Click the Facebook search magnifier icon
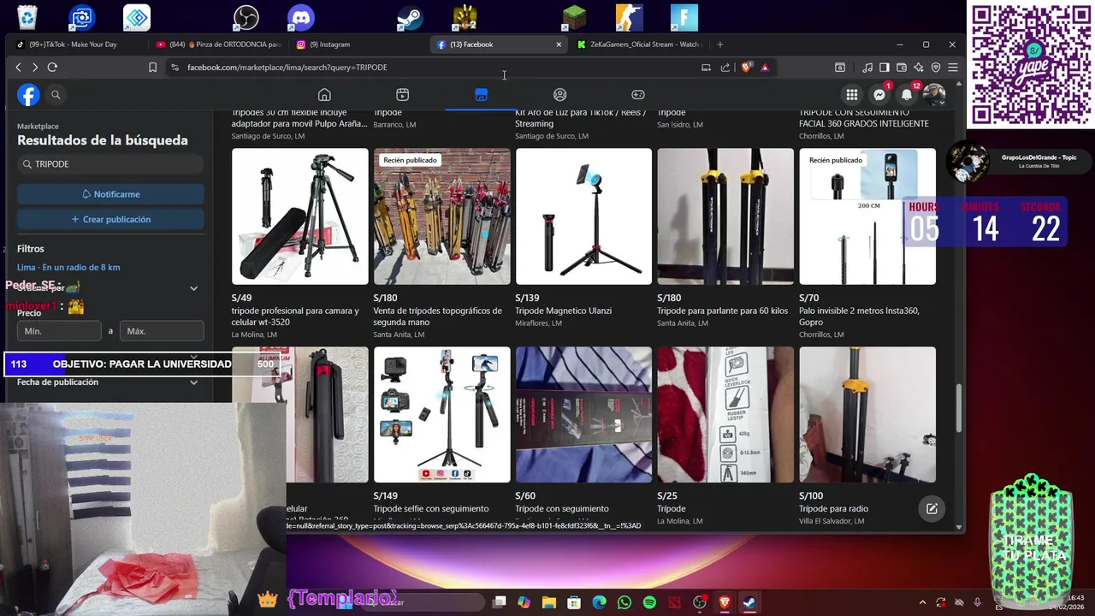This screenshot has height=616, width=1095. click(x=56, y=95)
